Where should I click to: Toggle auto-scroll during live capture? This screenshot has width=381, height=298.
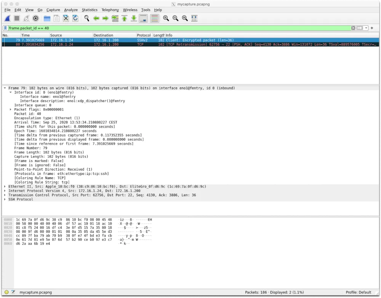pos(144,18)
